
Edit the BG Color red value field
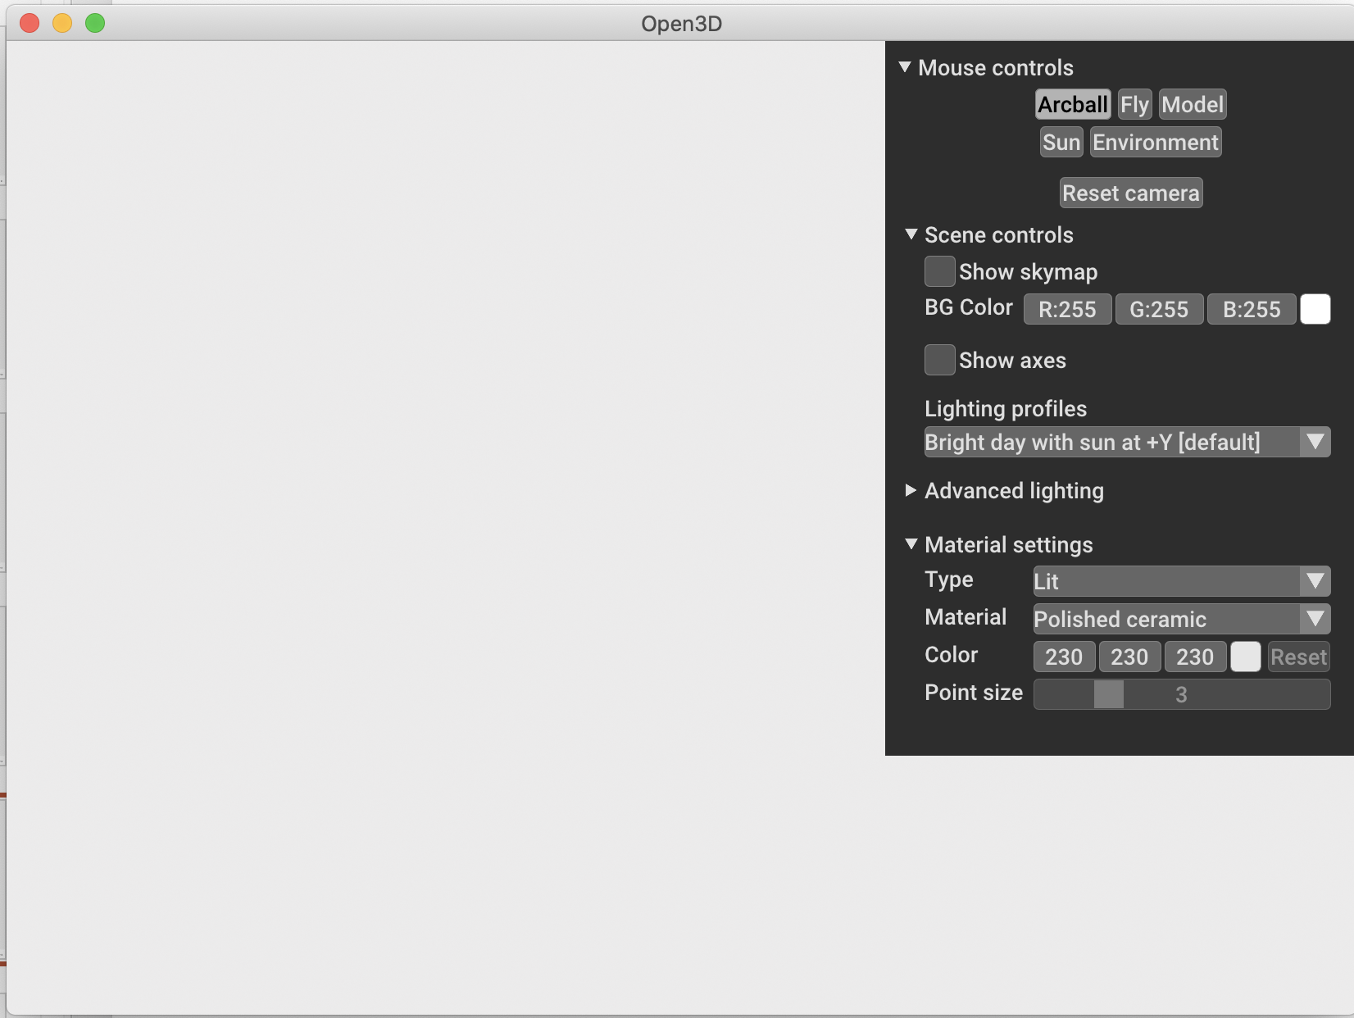tap(1067, 309)
